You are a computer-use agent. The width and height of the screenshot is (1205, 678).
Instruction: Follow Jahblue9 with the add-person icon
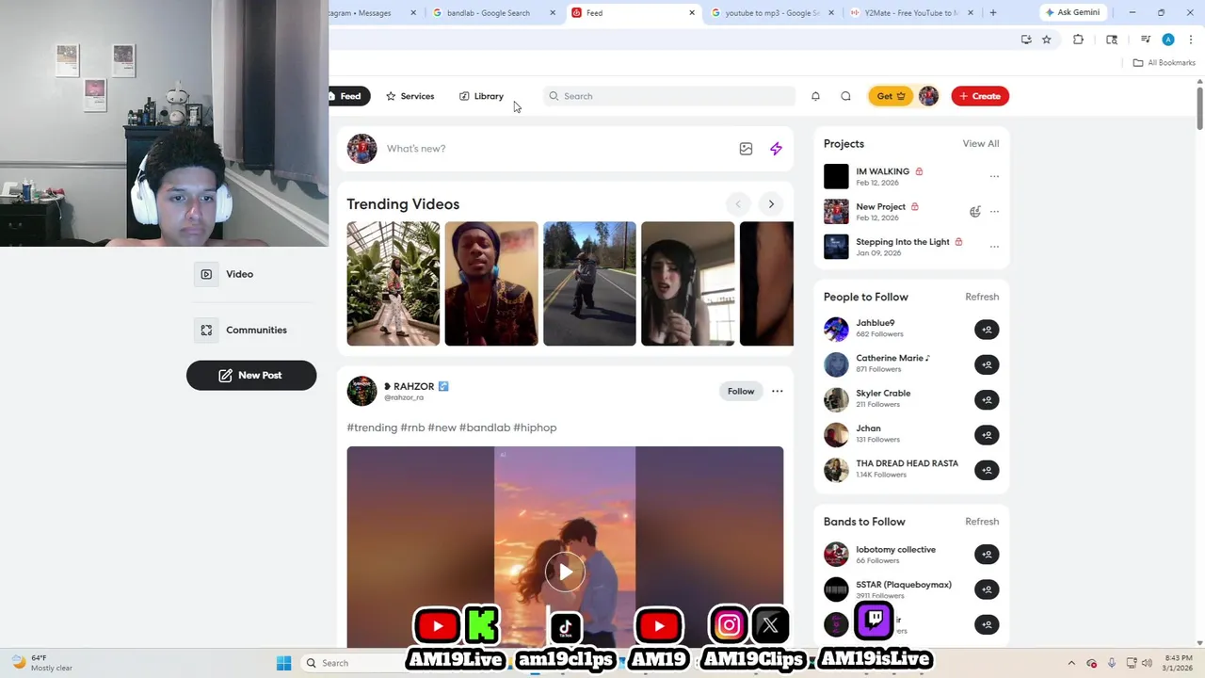click(x=987, y=330)
